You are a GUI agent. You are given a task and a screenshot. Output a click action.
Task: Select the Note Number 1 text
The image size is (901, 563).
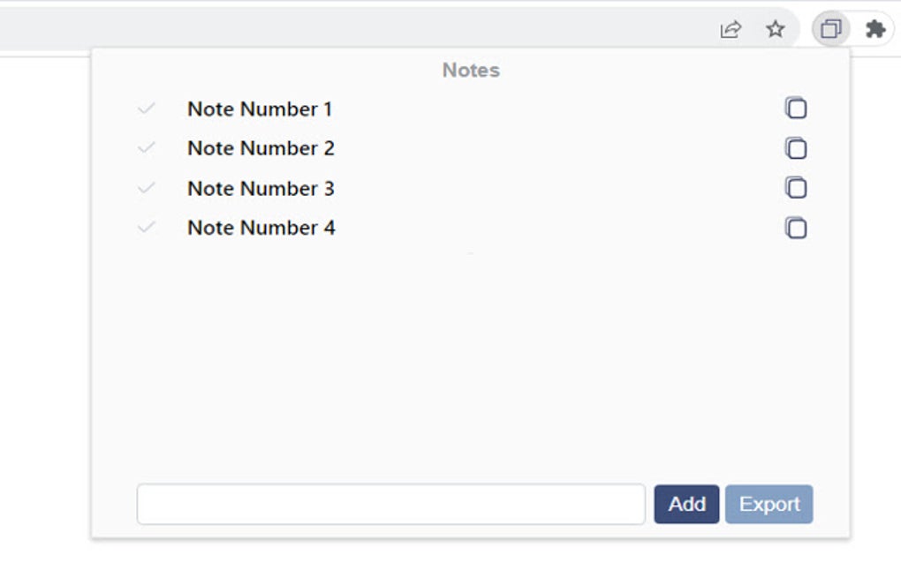[260, 109]
